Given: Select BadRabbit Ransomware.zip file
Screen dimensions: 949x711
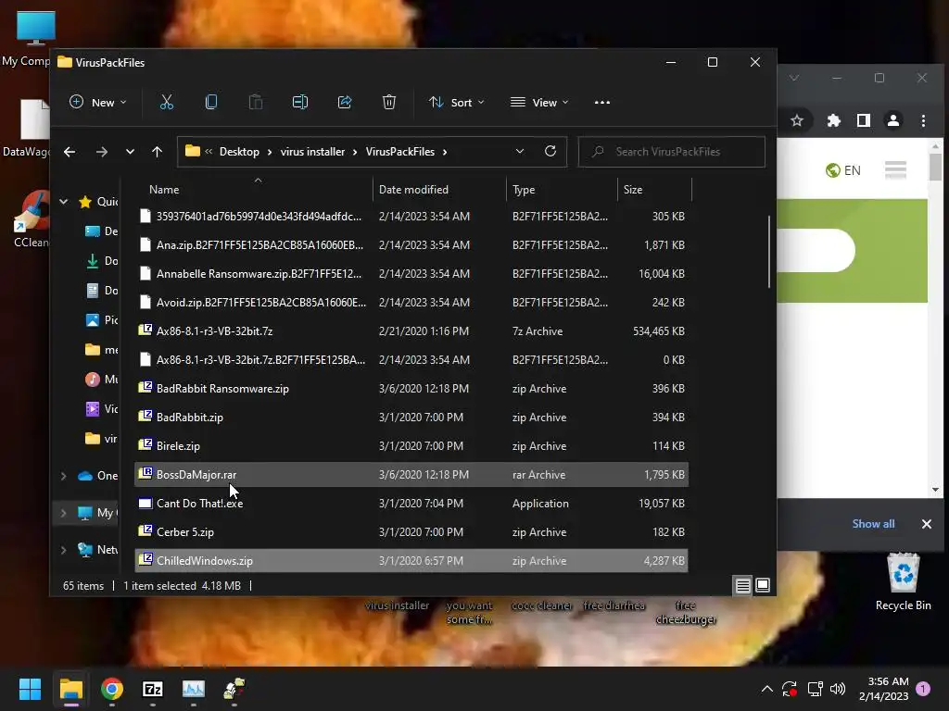Looking at the screenshot, I should point(411,388).
